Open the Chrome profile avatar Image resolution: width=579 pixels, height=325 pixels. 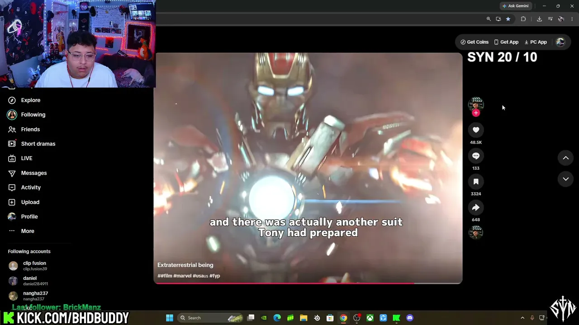pyautogui.click(x=561, y=19)
